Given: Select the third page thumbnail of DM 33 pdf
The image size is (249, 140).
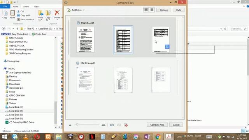Looking at the screenshot, I should (x=161, y=80).
